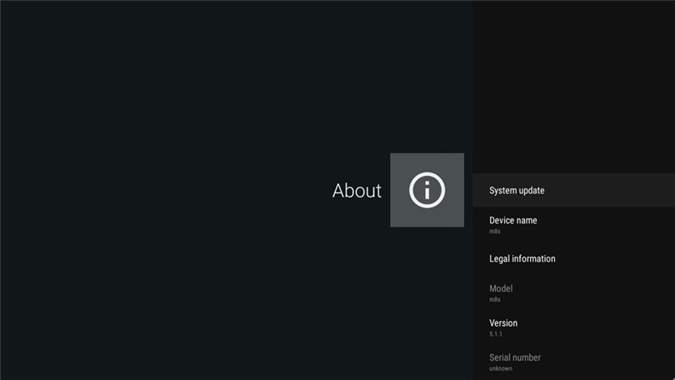Click the blank right side of the Legal information row
The width and height of the screenshot is (675, 380).
point(625,259)
